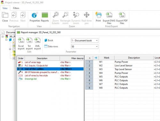Click wrench icon for Bill Of Materials
This screenshot has width=160, height=121.
coord(20,72)
